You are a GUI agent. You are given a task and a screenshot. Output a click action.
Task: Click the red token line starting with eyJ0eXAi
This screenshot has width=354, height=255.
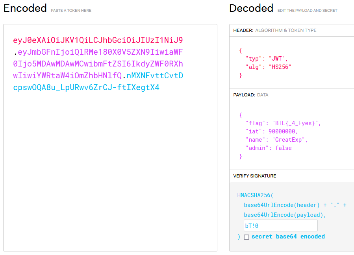tap(98, 40)
